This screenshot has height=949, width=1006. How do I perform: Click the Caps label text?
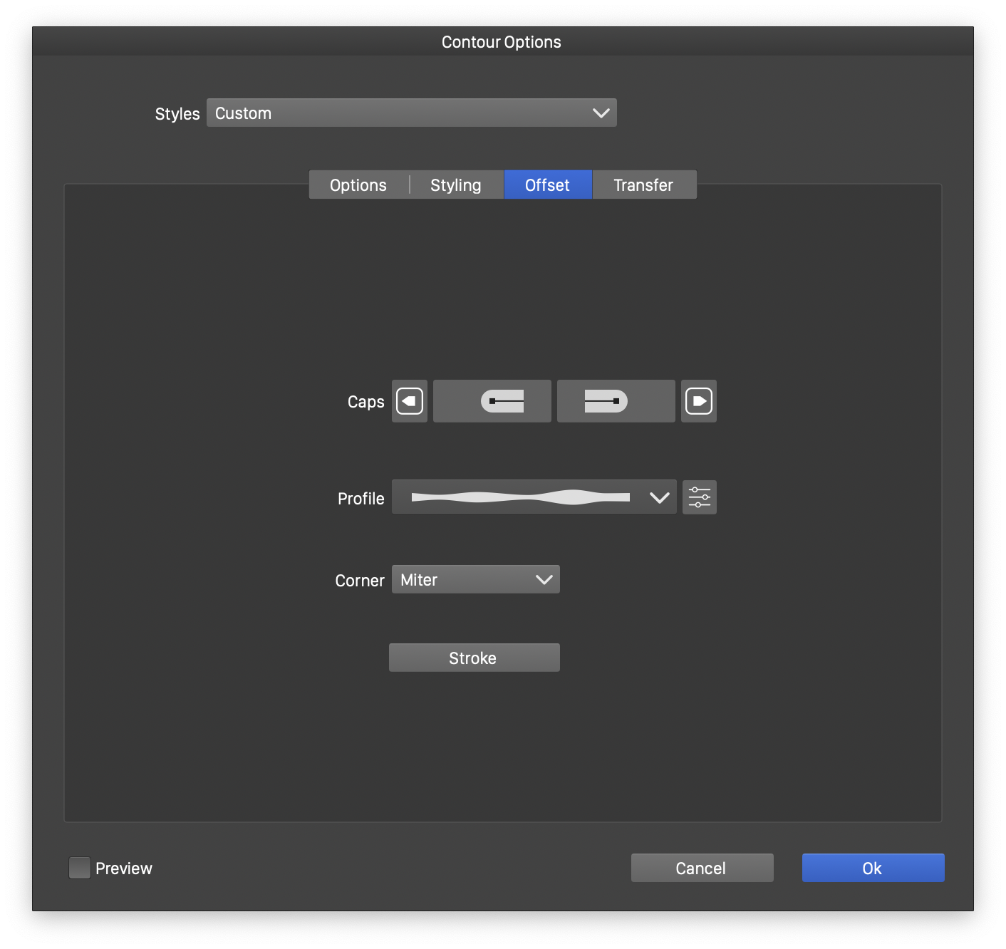(x=365, y=402)
